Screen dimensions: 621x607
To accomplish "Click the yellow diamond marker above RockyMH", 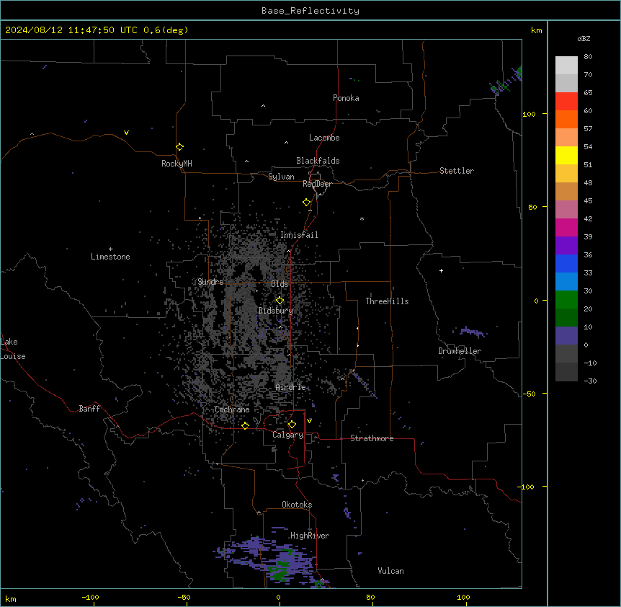I will point(179,147).
